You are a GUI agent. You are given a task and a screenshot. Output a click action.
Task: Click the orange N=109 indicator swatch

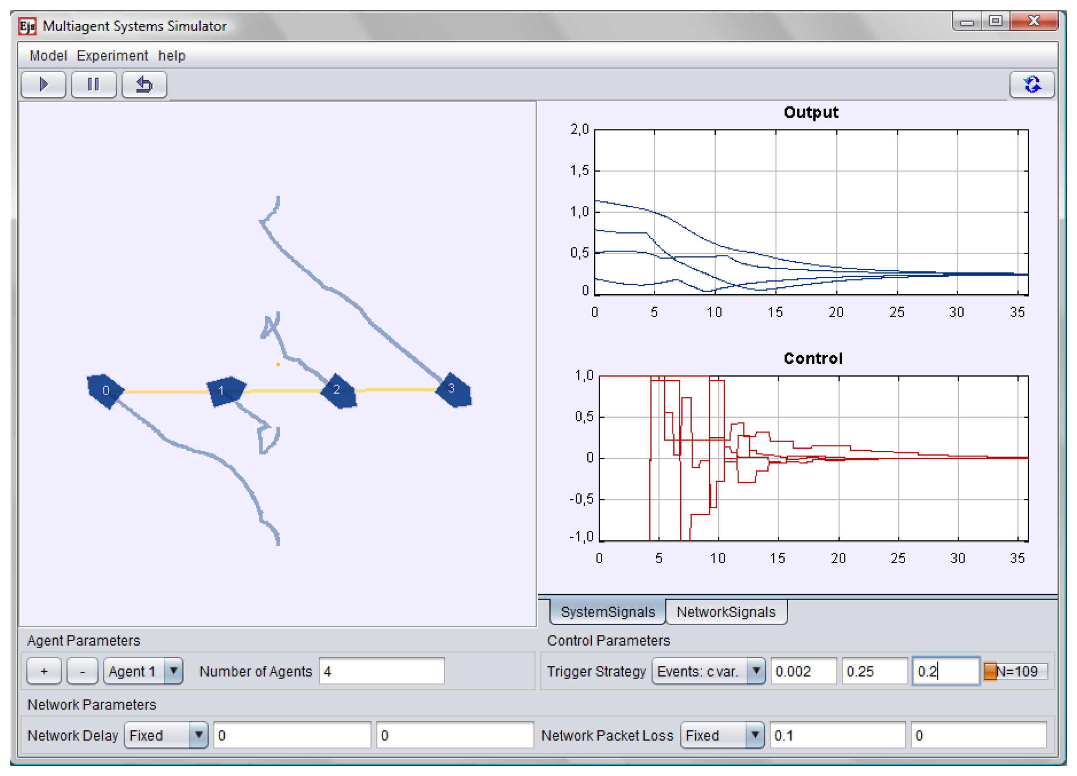(990, 671)
